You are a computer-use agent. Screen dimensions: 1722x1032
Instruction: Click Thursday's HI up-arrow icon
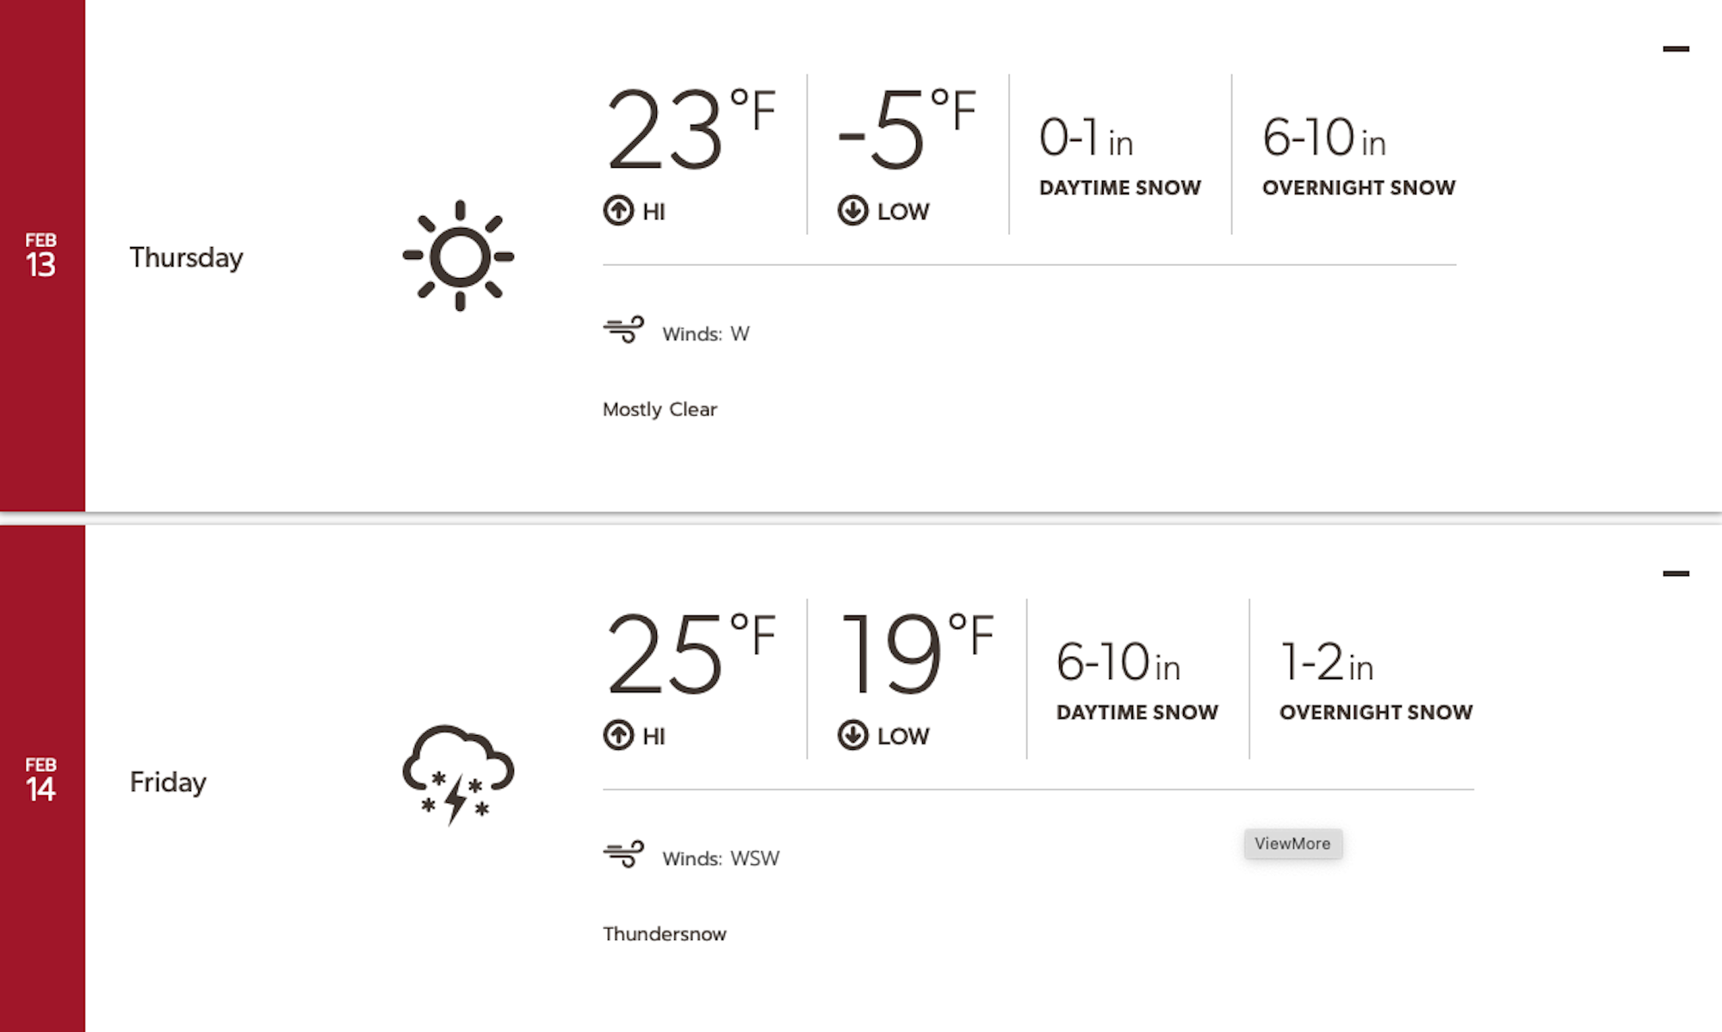(x=618, y=211)
